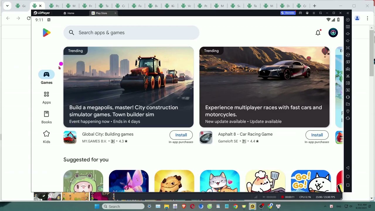Select the Kids section in Play sidebar
This screenshot has width=375, height=211.
(x=47, y=137)
